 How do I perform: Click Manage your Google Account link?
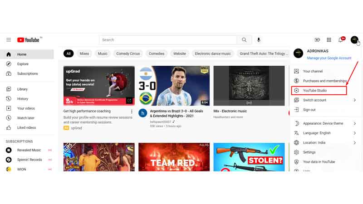coord(329,58)
